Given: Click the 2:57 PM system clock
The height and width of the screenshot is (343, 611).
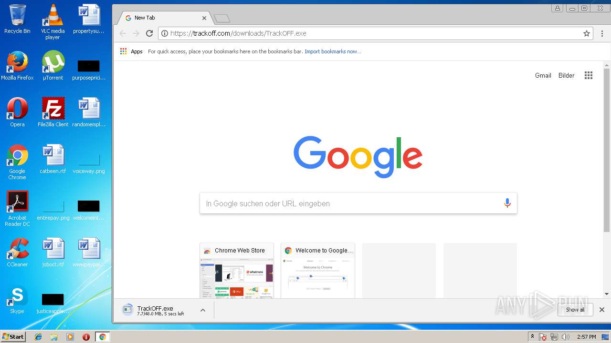Looking at the screenshot, I should (586, 337).
